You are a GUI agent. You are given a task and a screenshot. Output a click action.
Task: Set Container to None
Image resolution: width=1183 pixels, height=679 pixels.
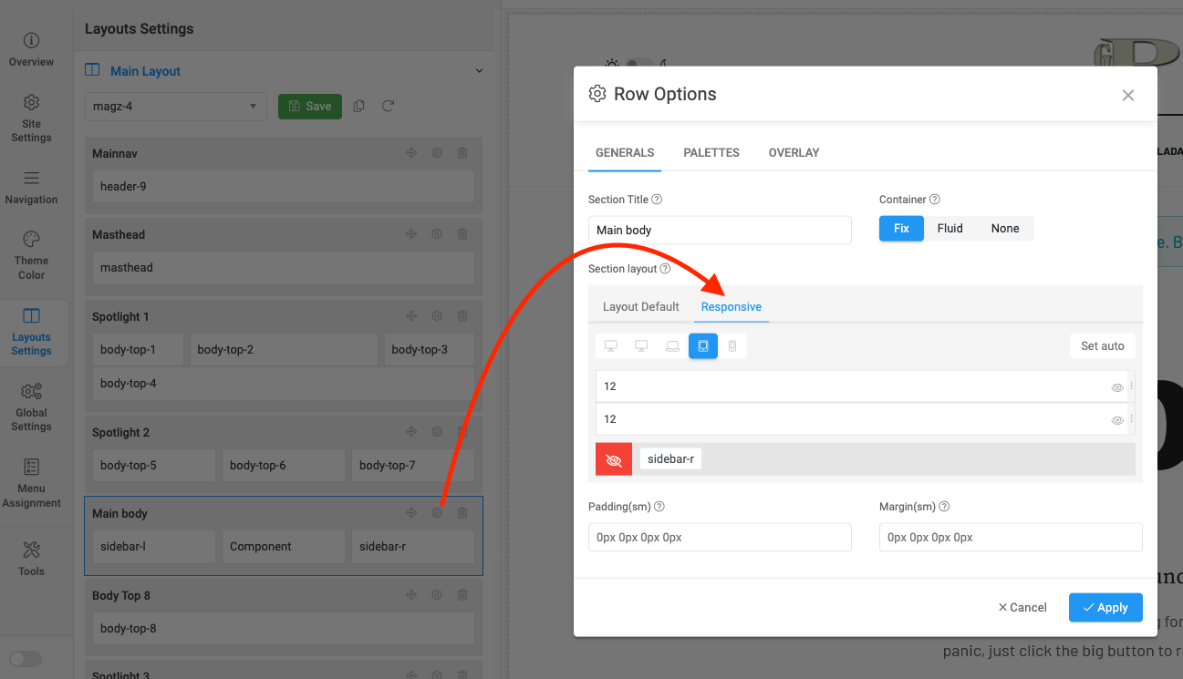pos(1005,229)
